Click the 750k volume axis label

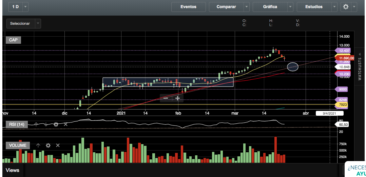343,144
